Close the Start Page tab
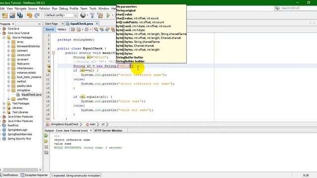The image size is (317, 178). [x=62, y=24]
